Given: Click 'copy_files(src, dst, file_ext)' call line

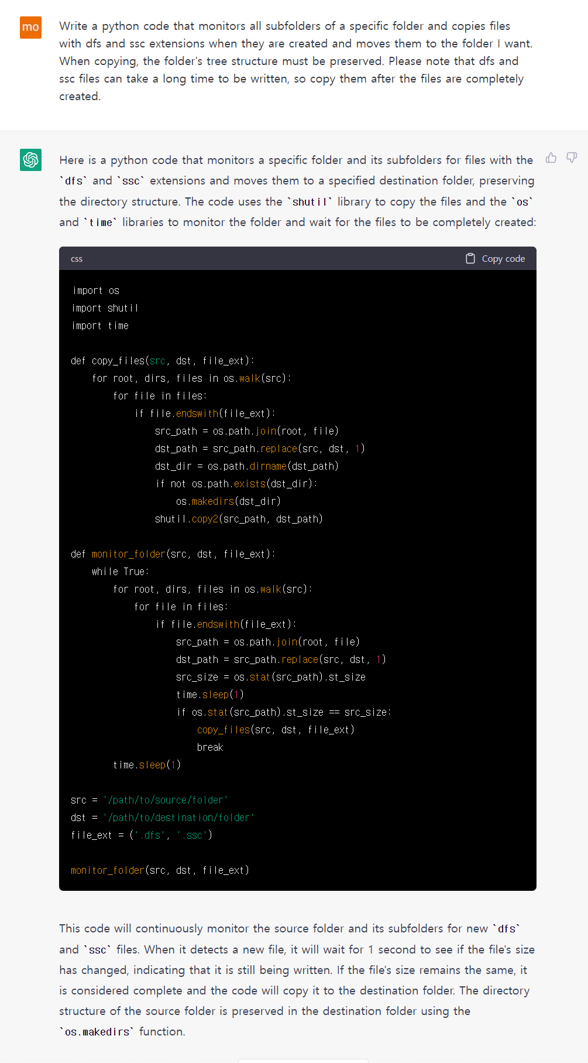Looking at the screenshot, I should [x=276, y=730].
